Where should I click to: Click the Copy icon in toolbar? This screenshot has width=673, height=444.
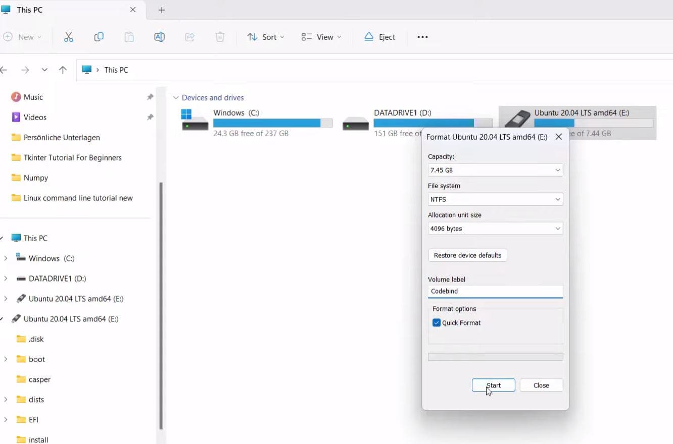(x=99, y=37)
